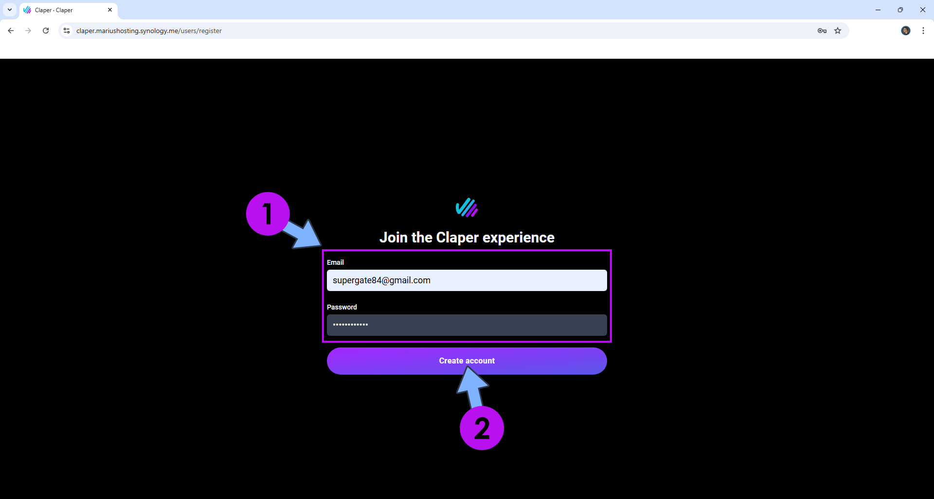Close the browser window
The image size is (934, 499).
(923, 10)
